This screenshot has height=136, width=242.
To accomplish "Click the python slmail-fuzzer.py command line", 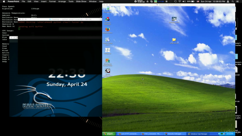I will click(x=51, y=22).
